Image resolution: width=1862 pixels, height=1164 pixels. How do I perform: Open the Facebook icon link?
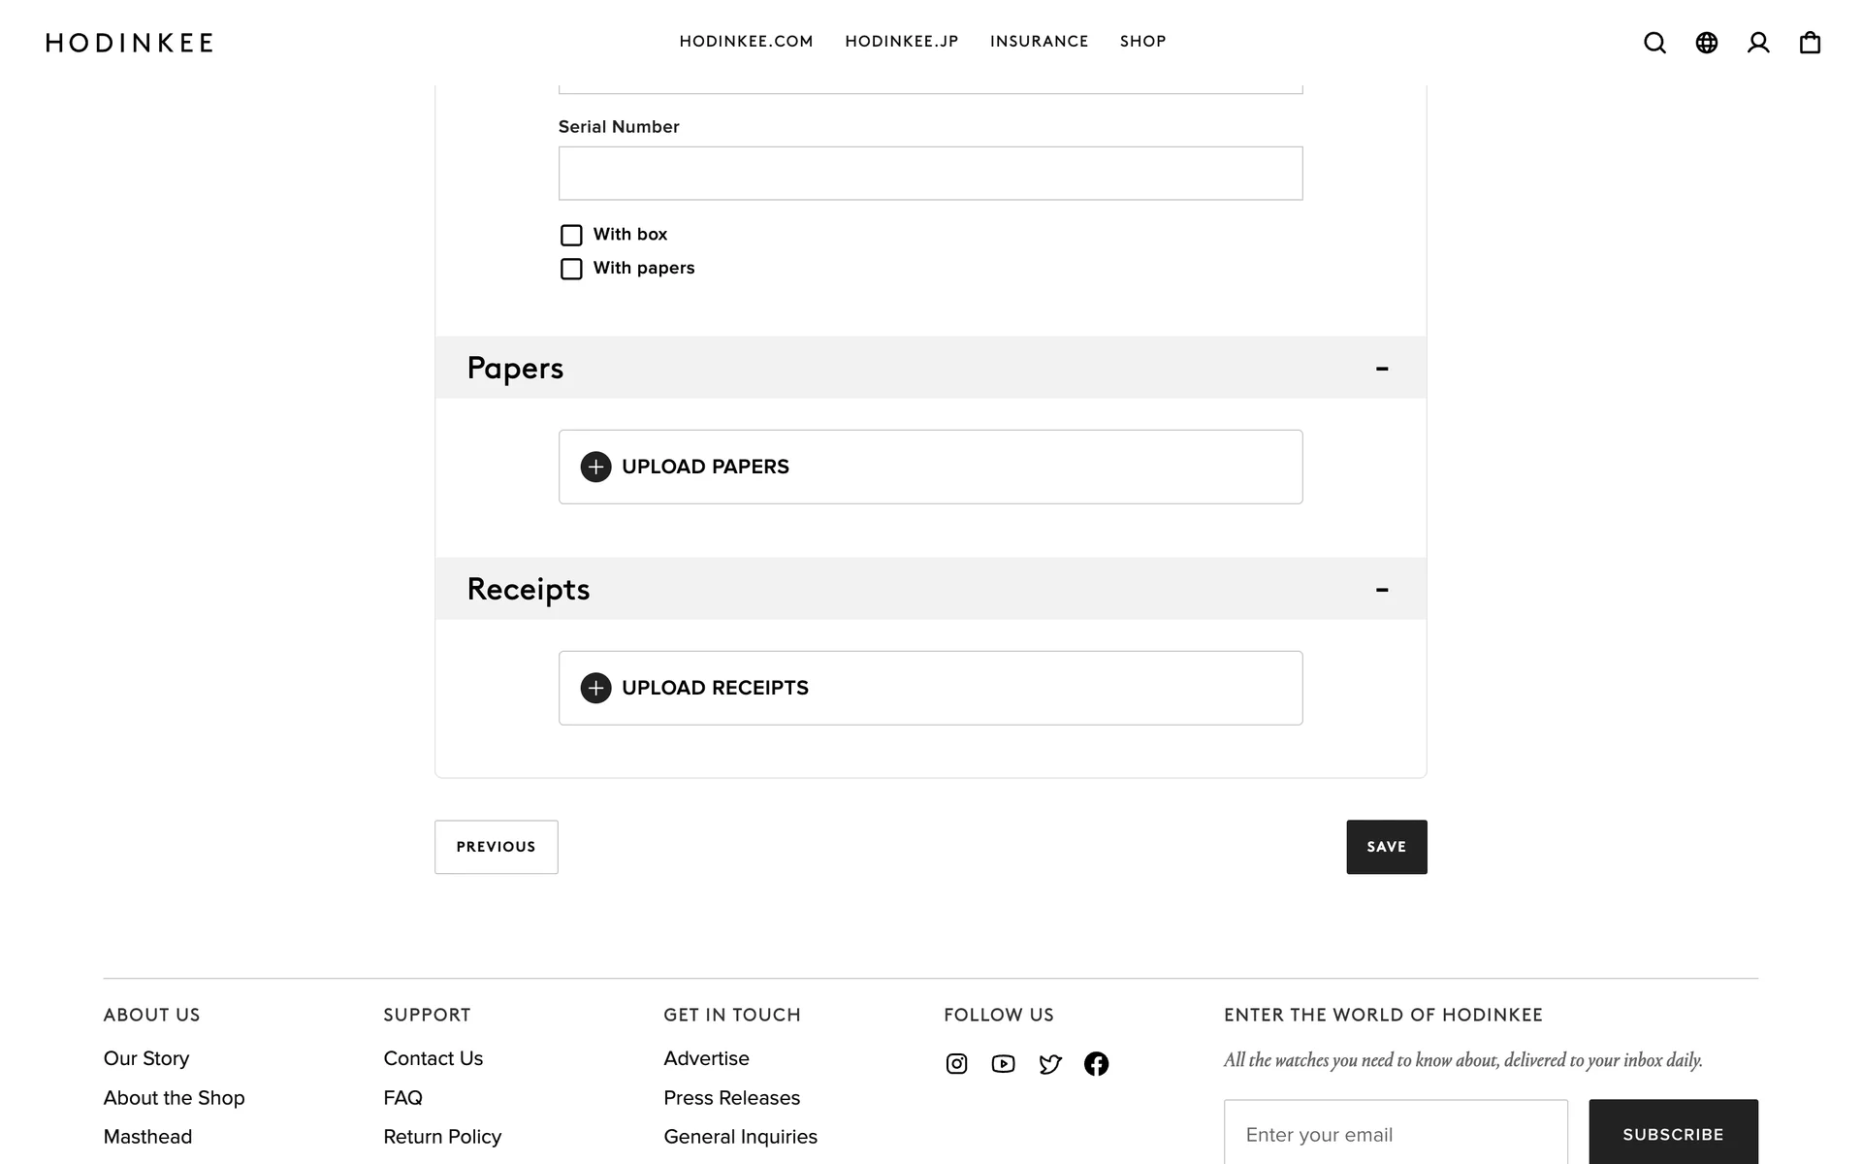(x=1096, y=1064)
